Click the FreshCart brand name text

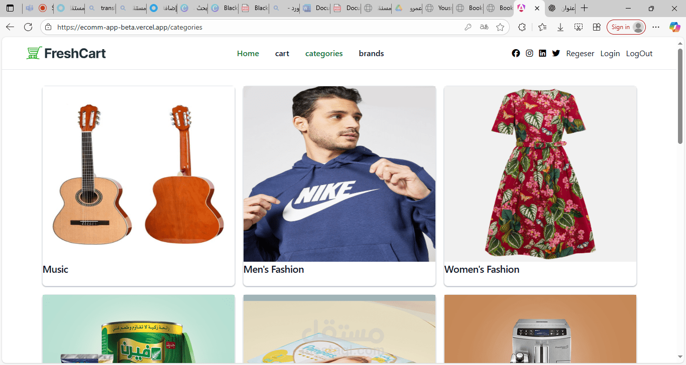pos(75,53)
